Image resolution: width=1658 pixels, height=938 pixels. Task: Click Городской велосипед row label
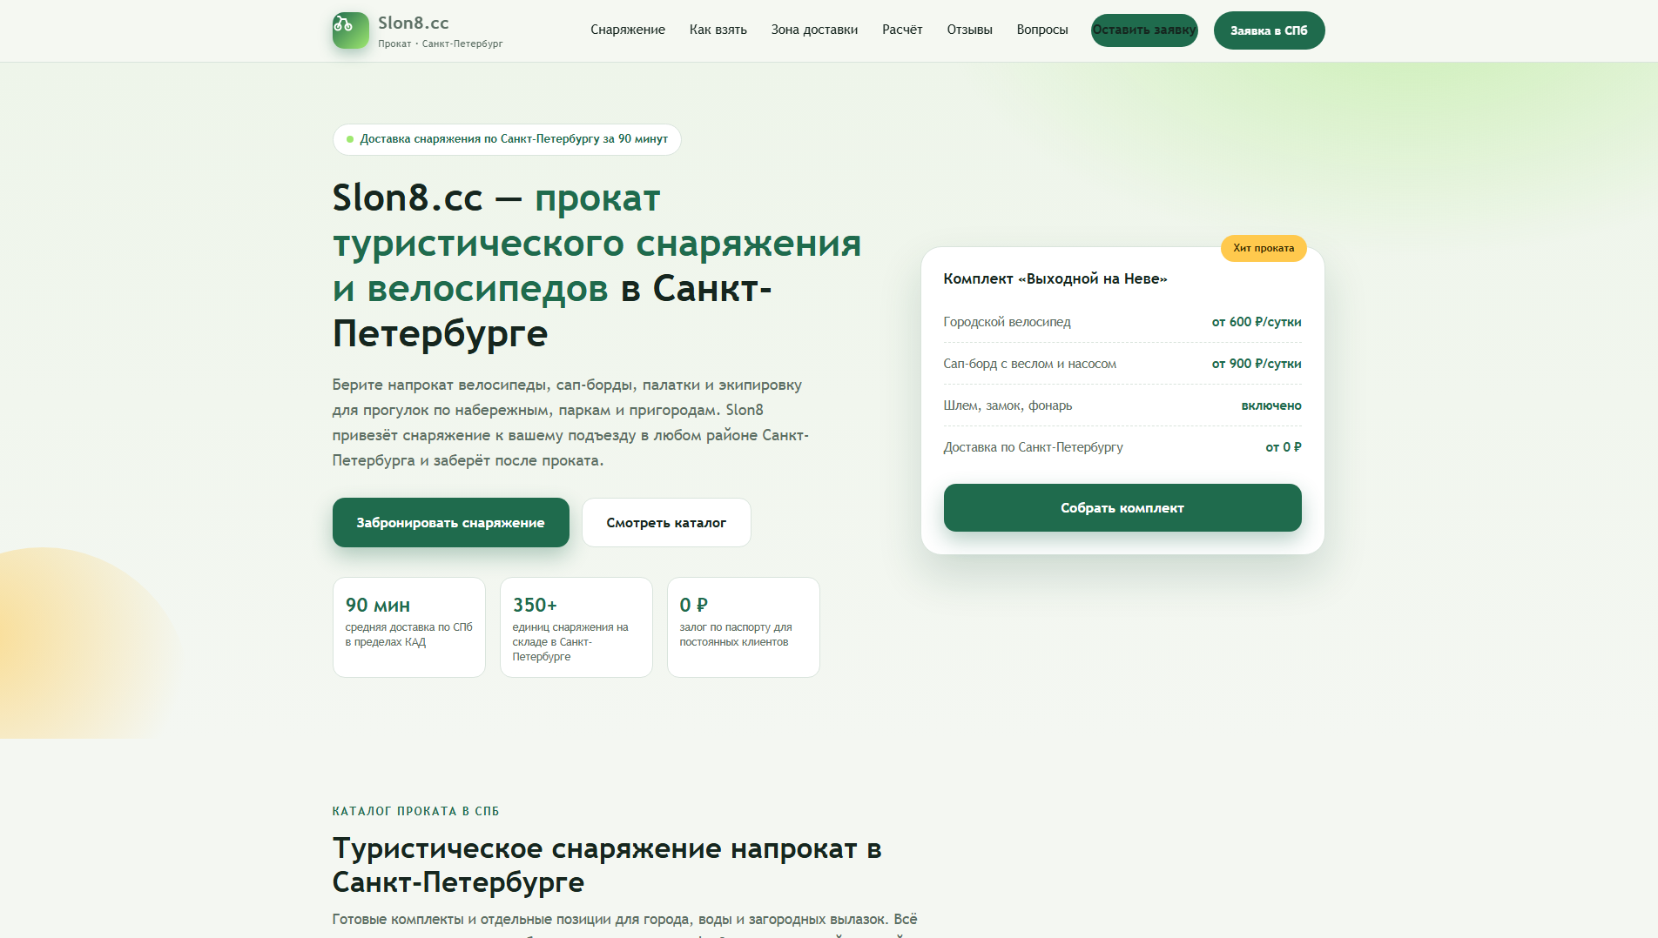pos(1007,322)
